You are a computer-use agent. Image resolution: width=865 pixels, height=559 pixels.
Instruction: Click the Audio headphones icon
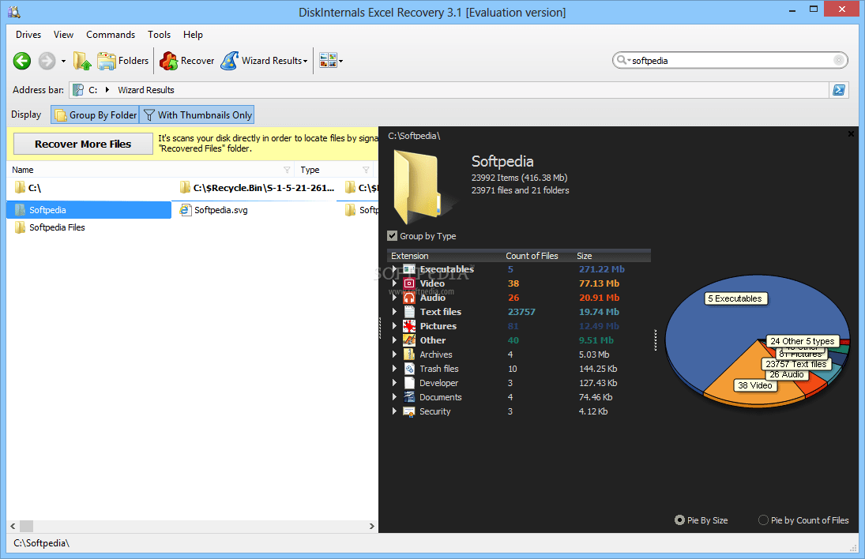click(409, 298)
